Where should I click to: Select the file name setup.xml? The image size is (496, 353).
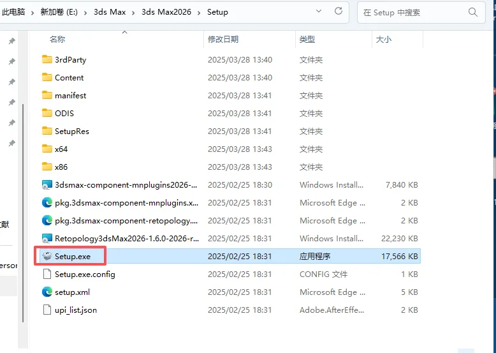tap(73, 292)
